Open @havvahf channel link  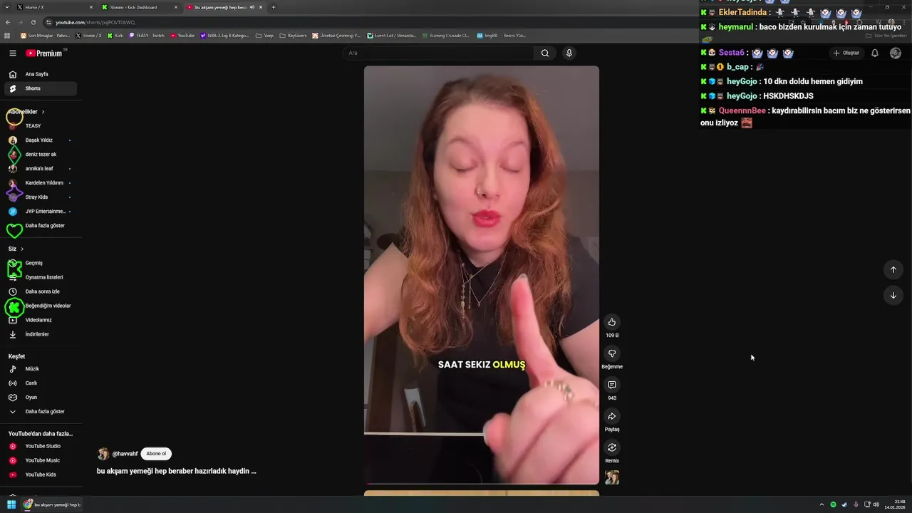(125, 454)
